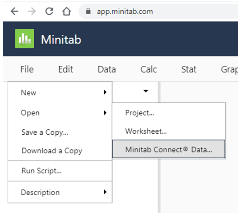Click the browser forward arrow
239x216 pixels.
(32, 11)
